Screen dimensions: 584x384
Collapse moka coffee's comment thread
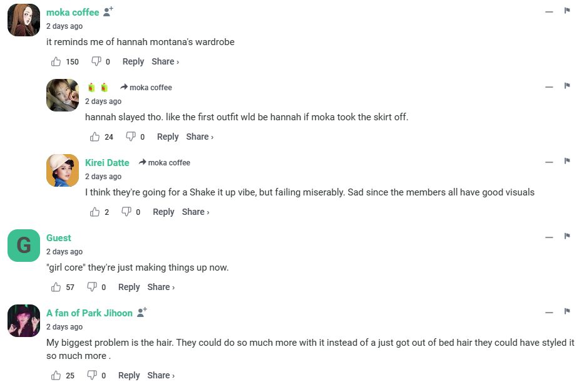pos(549,12)
